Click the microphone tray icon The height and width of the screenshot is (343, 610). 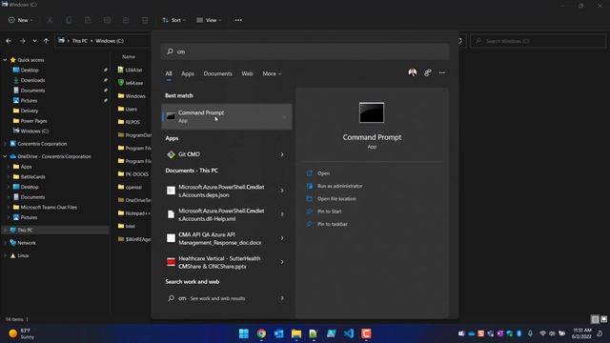530,333
